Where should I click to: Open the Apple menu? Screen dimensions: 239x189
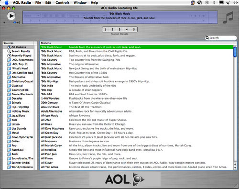tap(7, 2)
